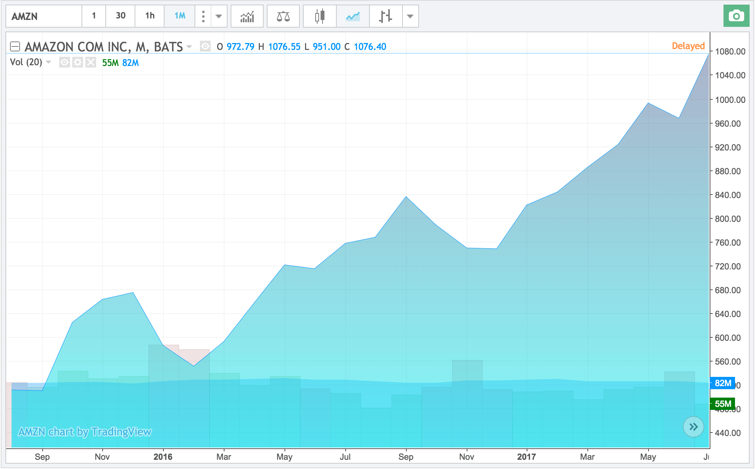Click the 1080.00 price axis label

pyautogui.click(x=730, y=51)
